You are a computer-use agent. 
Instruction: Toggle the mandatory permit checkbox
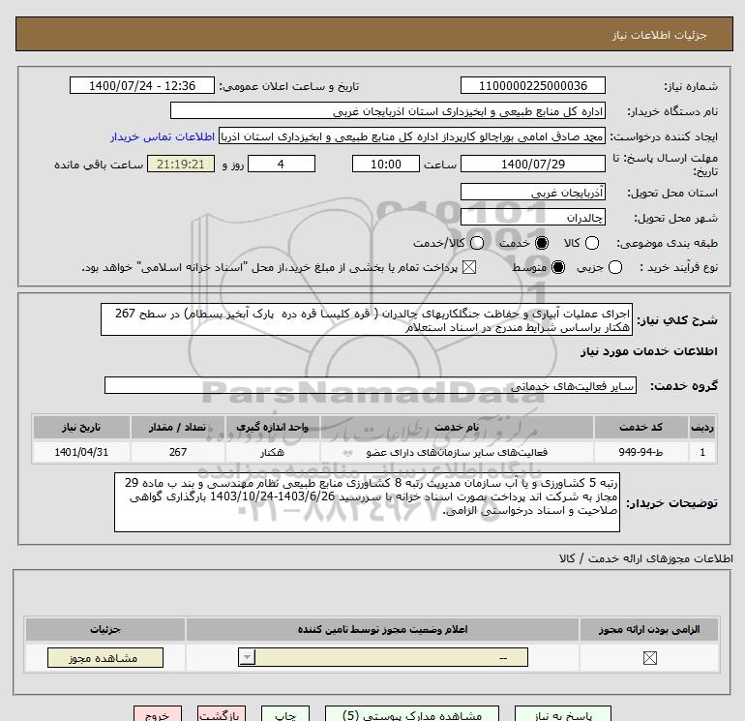click(x=649, y=658)
